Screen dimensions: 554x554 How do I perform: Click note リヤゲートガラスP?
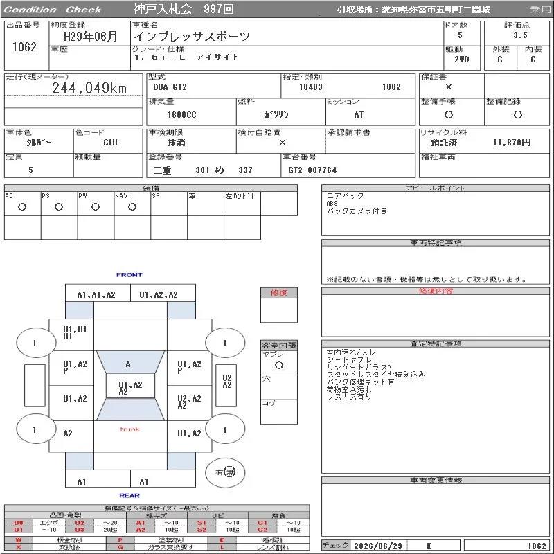(359, 367)
